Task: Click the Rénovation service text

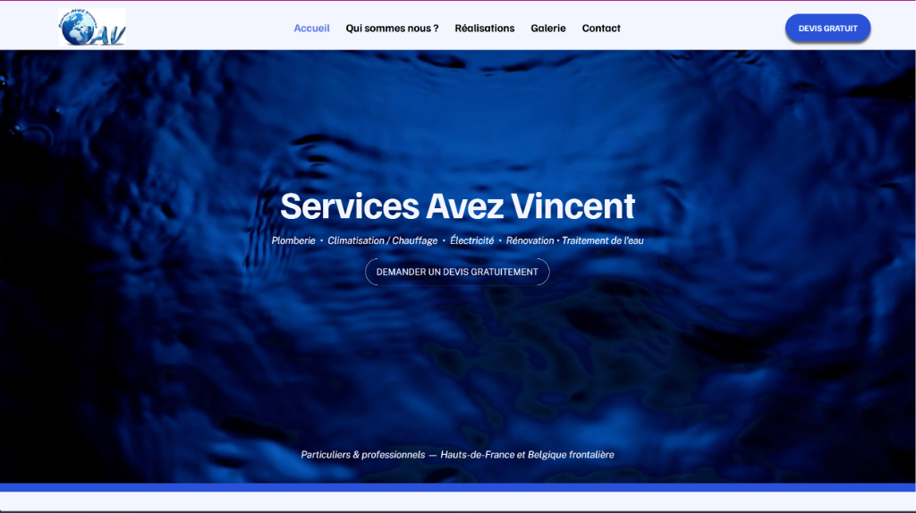Action: (530, 240)
